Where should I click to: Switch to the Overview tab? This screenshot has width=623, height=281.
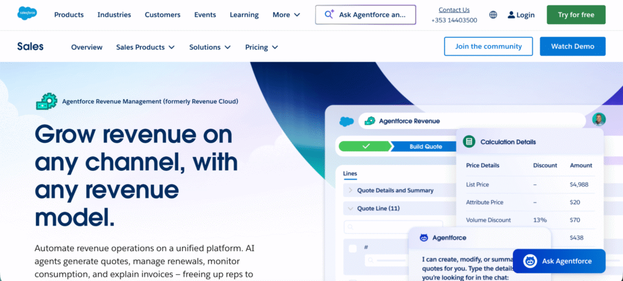86,47
